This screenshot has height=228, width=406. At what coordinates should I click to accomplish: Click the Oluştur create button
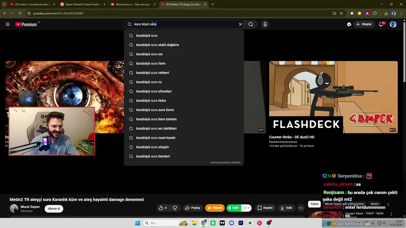364,24
